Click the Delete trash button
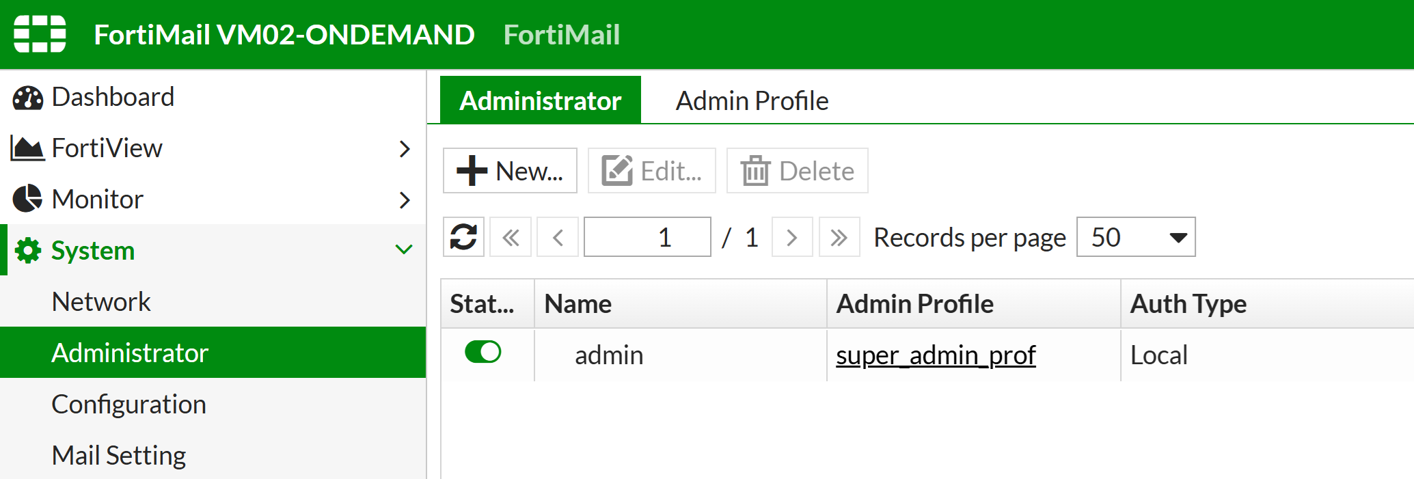Image resolution: width=1414 pixels, height=479 pixels. pyautogui.click(x=797, y=171)
